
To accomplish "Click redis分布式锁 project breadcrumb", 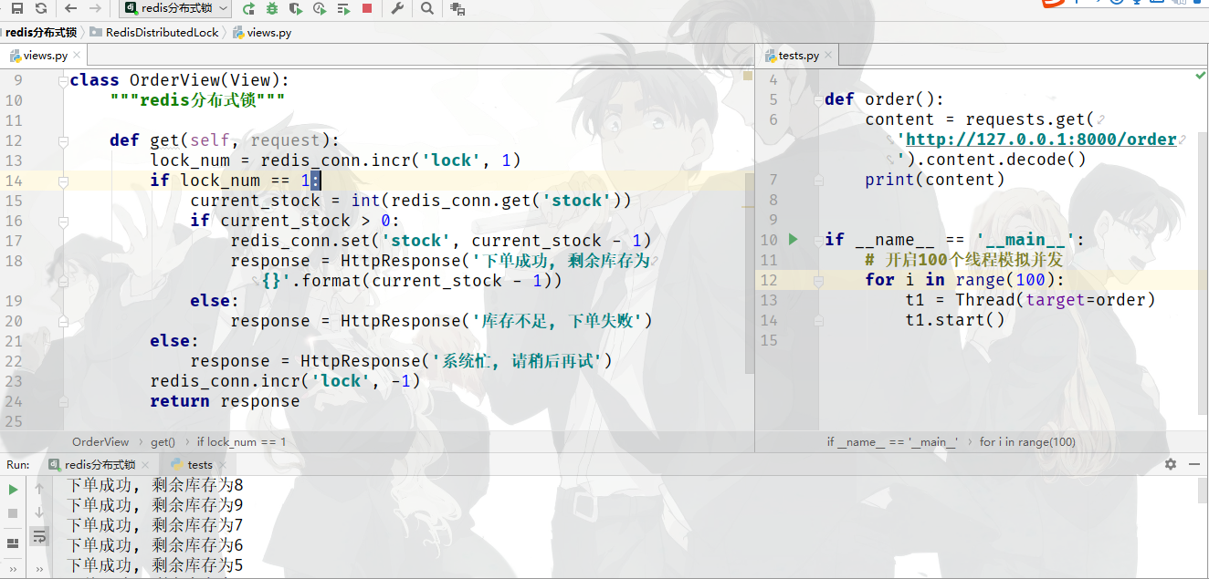I will 40,32.
